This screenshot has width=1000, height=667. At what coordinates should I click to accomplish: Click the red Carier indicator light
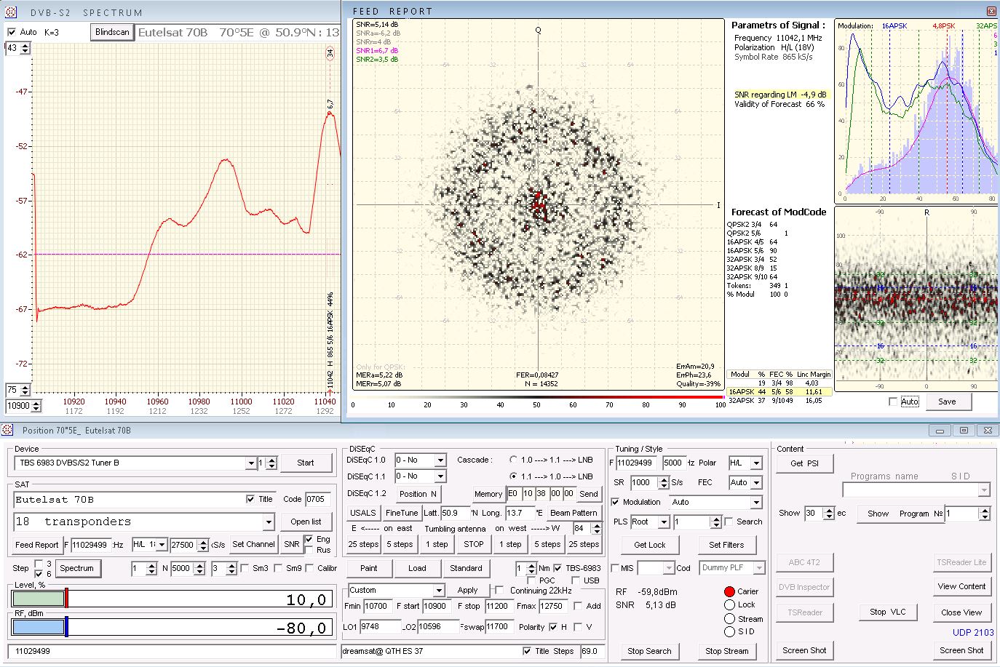point(729,591)
